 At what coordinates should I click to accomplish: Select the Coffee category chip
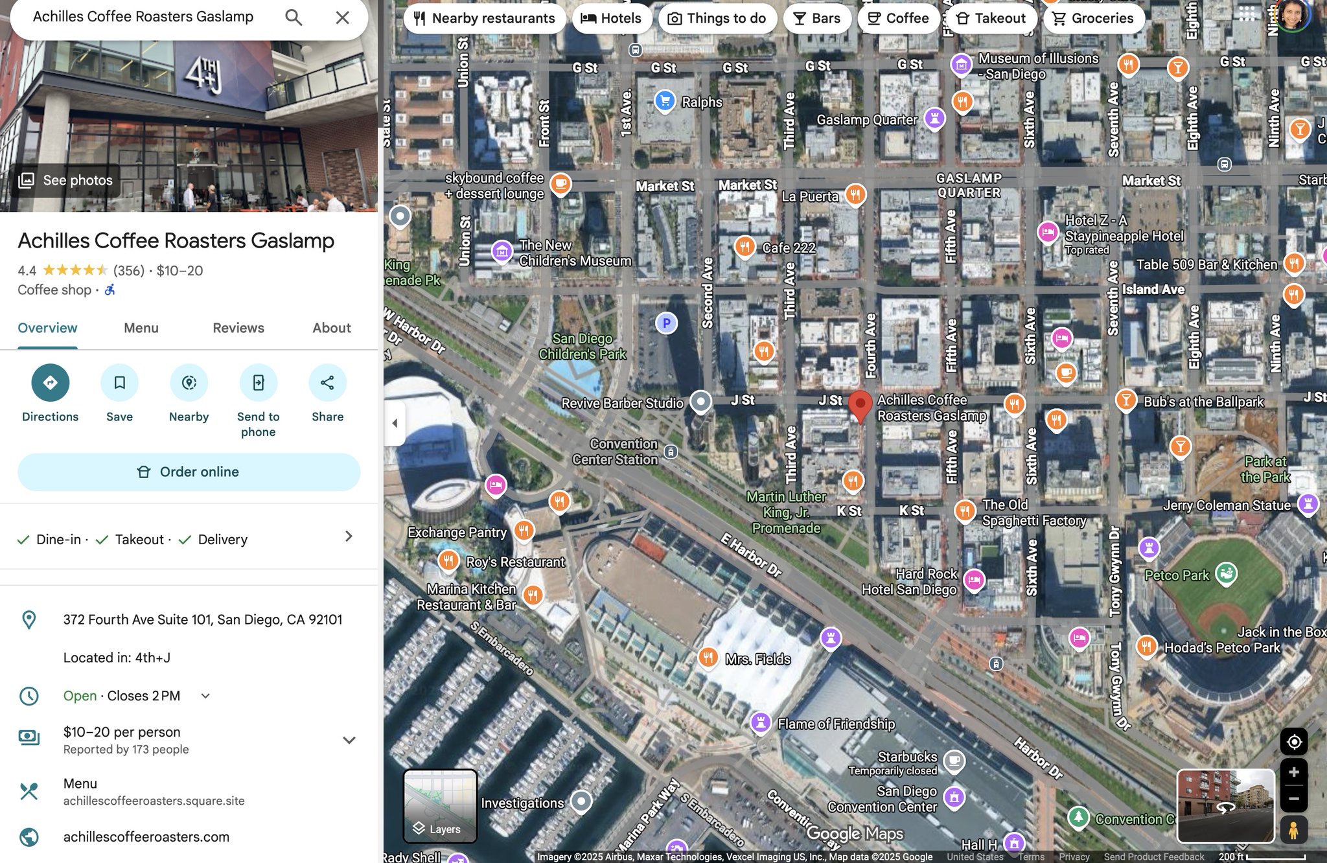[898, 18]
